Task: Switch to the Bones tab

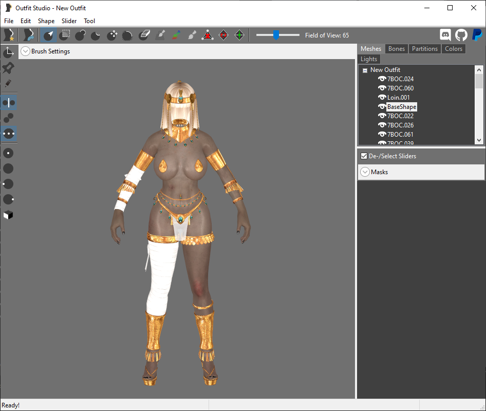Action: pos(397,49)
